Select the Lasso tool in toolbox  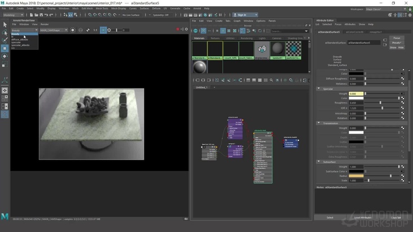coord(5,33)
